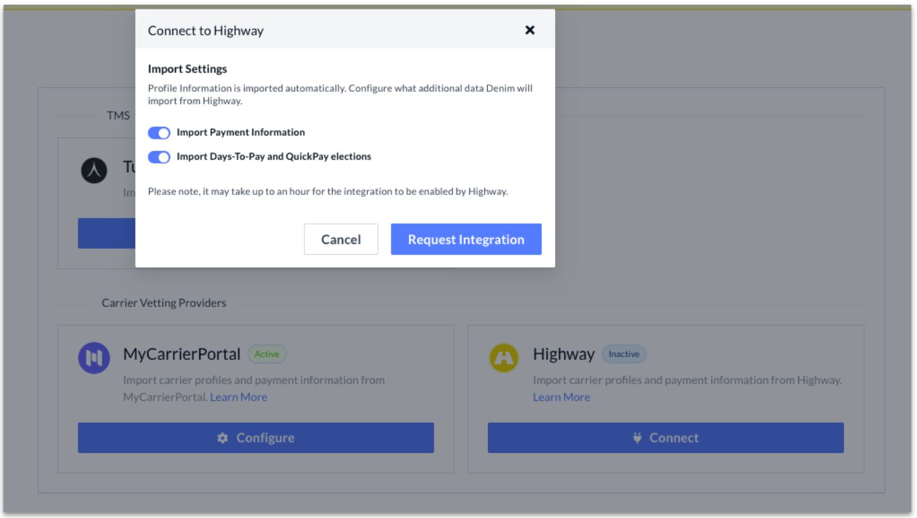The image size is (917, 518).
Task: Open Highway Learn More link
Action: coord(562,397)
